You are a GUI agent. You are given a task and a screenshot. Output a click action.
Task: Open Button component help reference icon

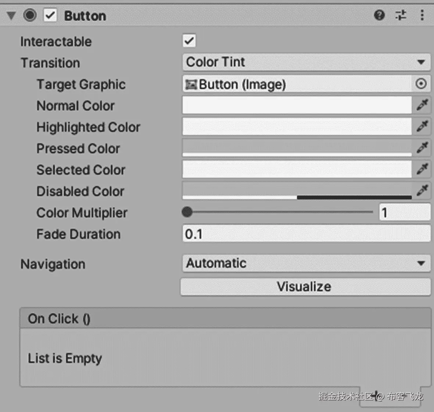[x=379, y=15]
